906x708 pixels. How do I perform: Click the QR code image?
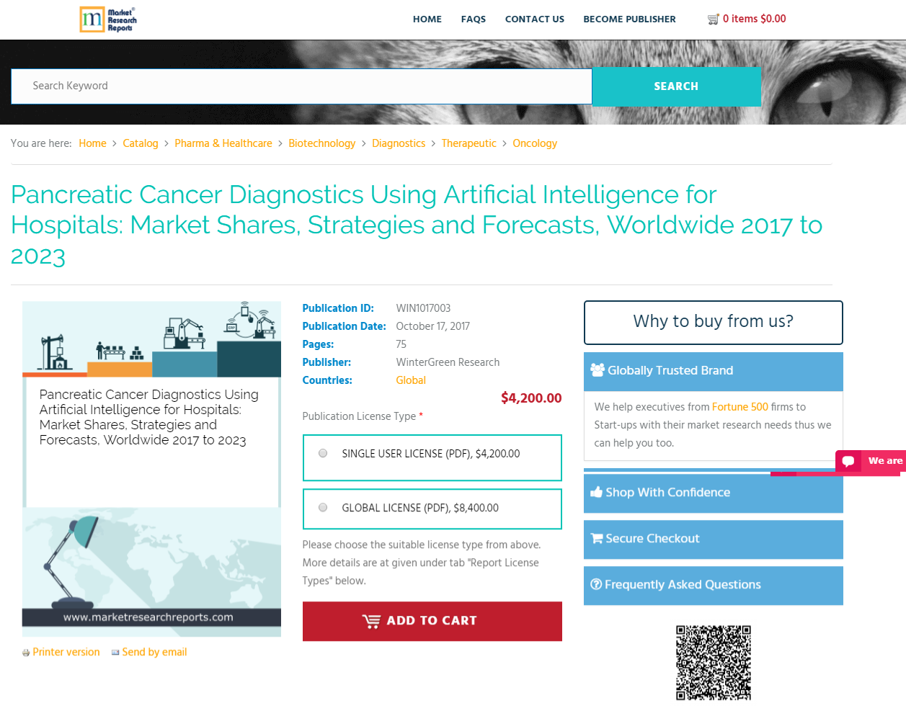click(714, 663)
